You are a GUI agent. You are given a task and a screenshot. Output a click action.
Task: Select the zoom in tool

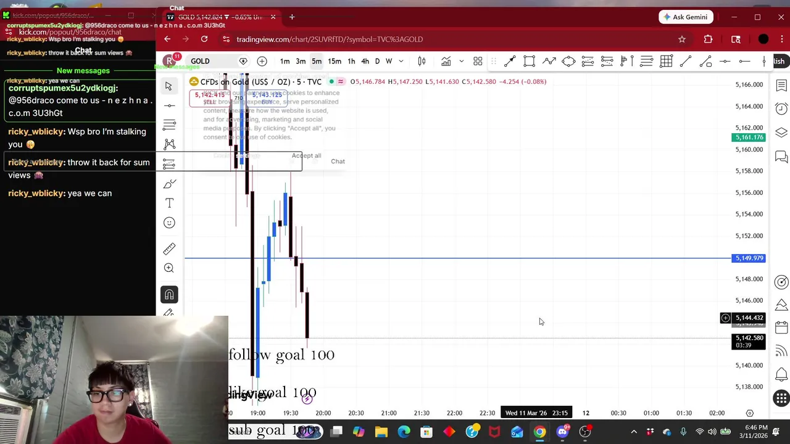point(169,268)
